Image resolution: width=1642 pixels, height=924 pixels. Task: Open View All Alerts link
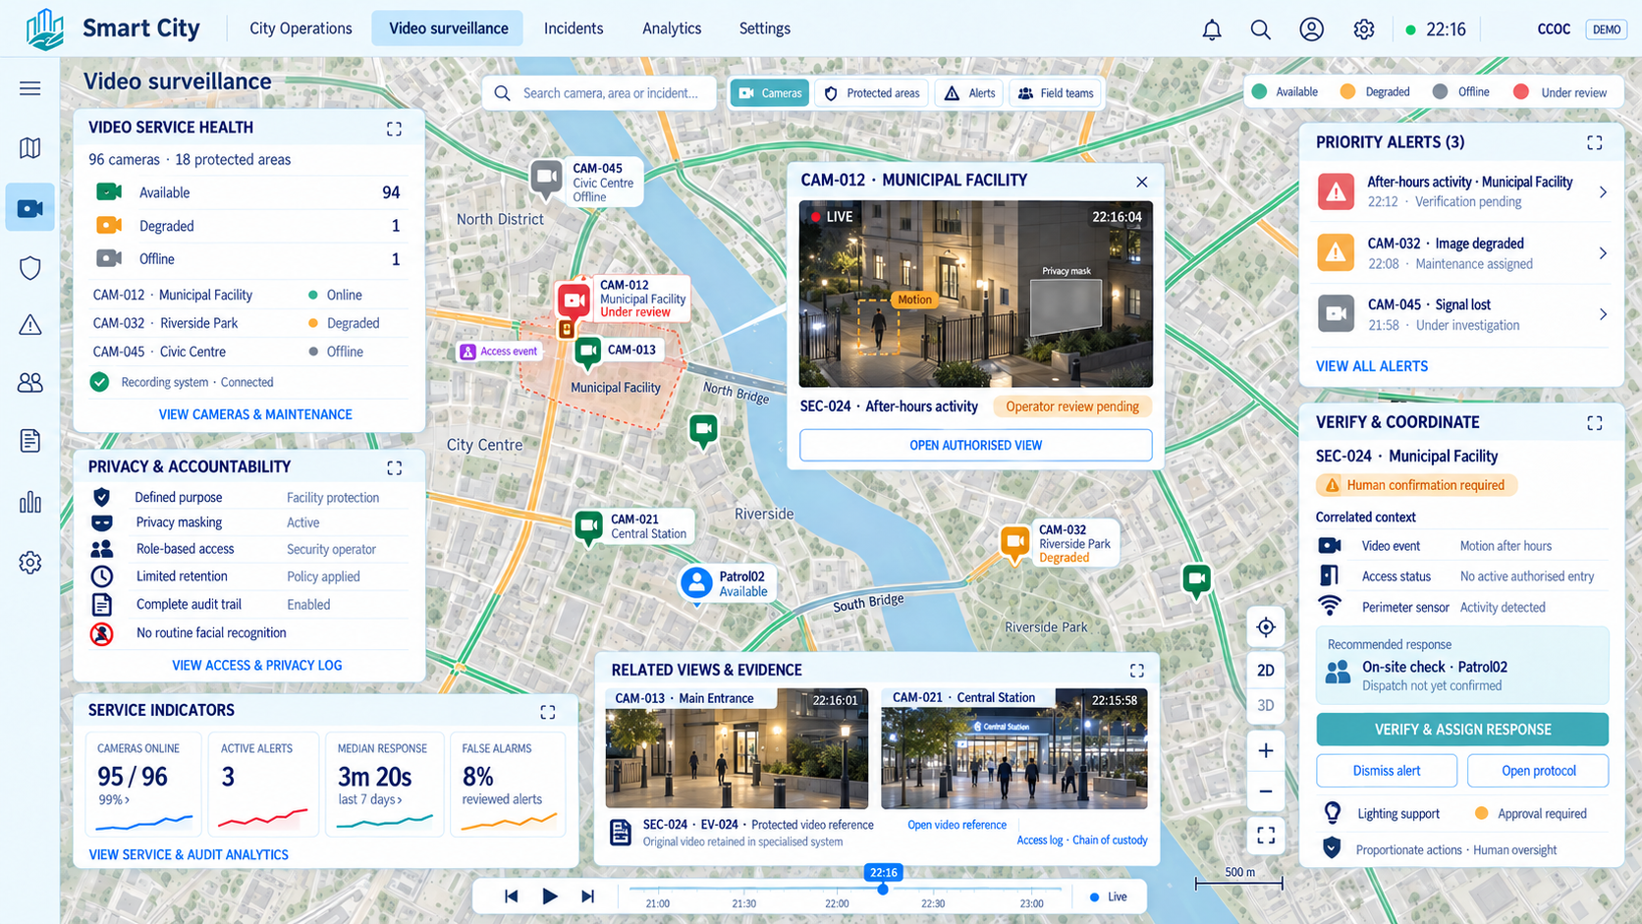1372,366
